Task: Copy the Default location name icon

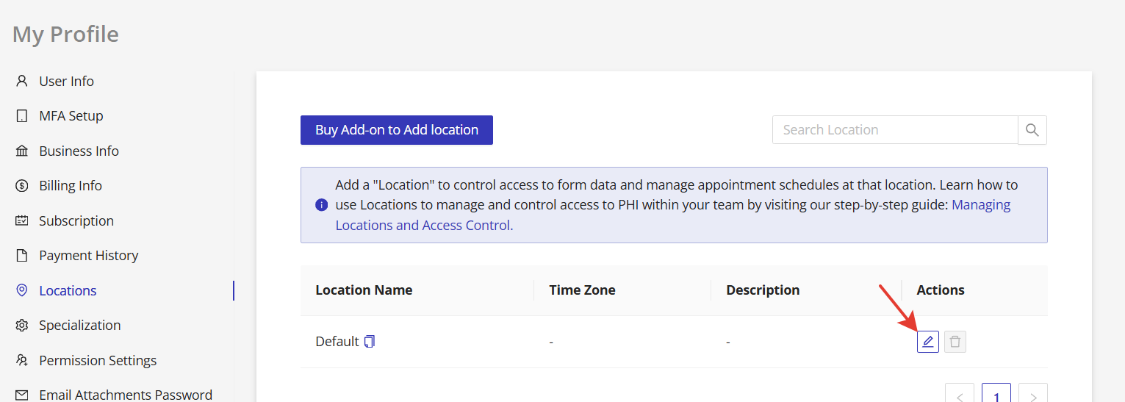Action: [x=370, y=342]
